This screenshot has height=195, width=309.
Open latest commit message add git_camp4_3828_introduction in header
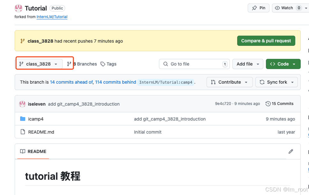coord(84,104)
